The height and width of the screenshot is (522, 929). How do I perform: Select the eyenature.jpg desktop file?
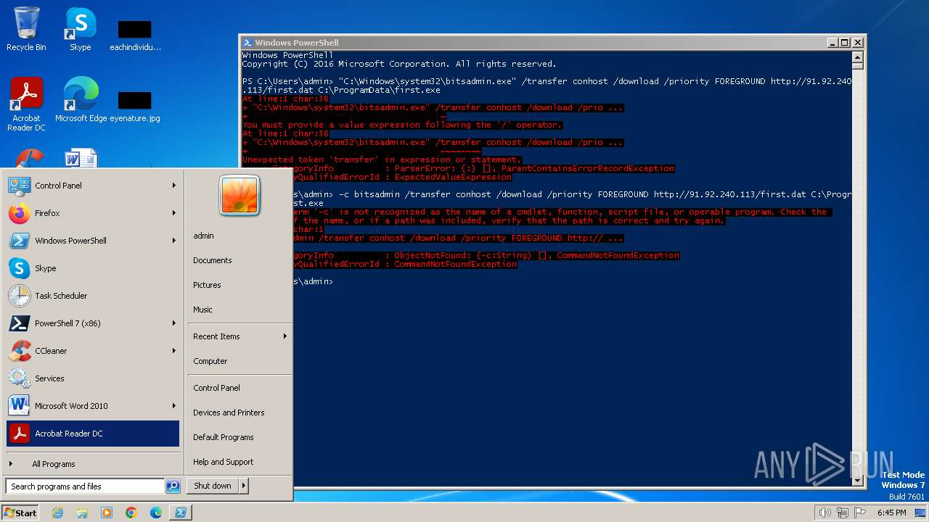click(x=135, y=106)
